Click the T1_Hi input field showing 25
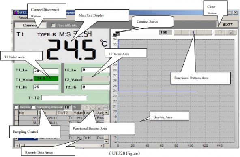Image resolution: width=240 pixels, height=157 pixels. [46, 87]
